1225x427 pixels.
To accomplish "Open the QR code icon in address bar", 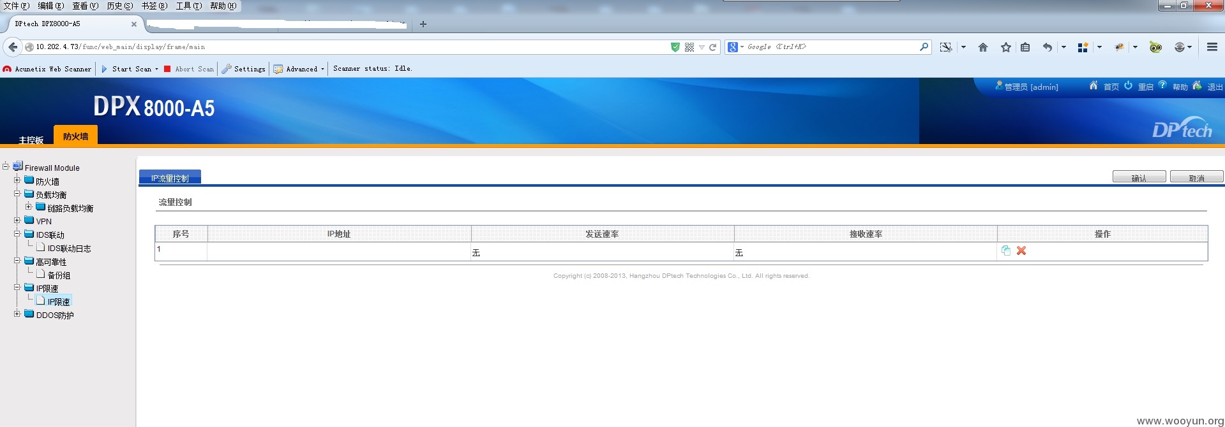I will tap(689, 47).
